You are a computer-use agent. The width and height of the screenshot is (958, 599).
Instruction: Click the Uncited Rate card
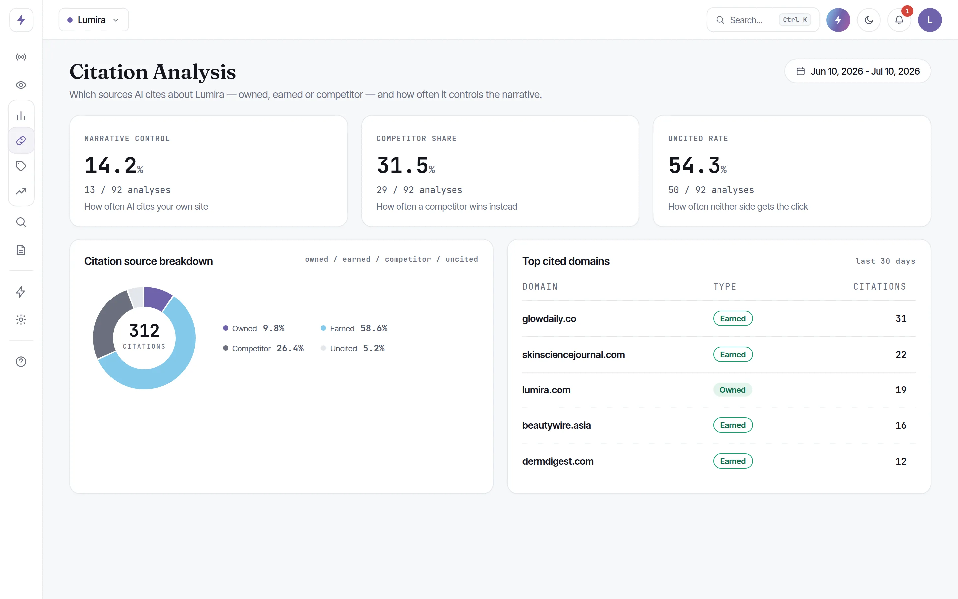792,171
